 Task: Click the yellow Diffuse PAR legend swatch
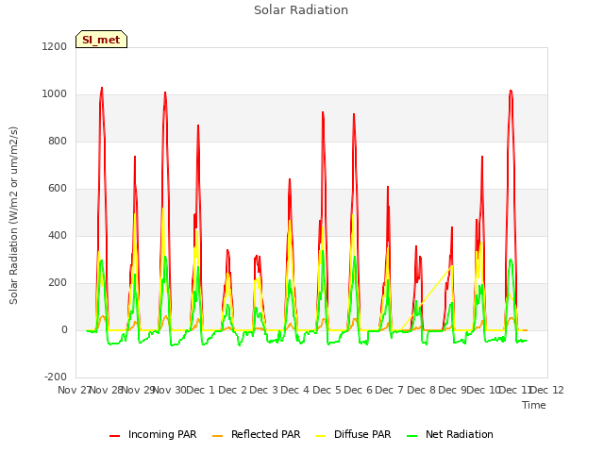(320, 436)
